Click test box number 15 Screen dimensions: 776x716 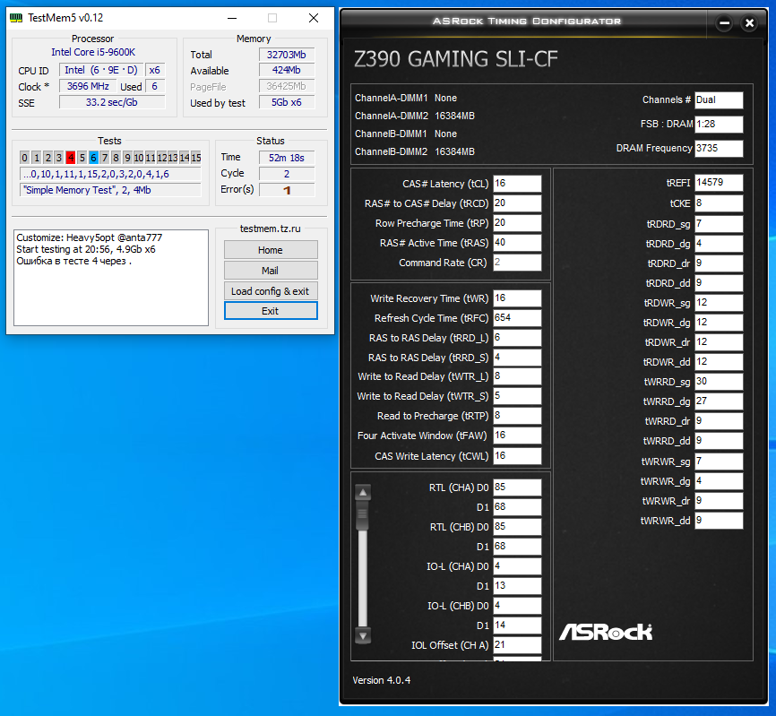click(x=196, y=158)
